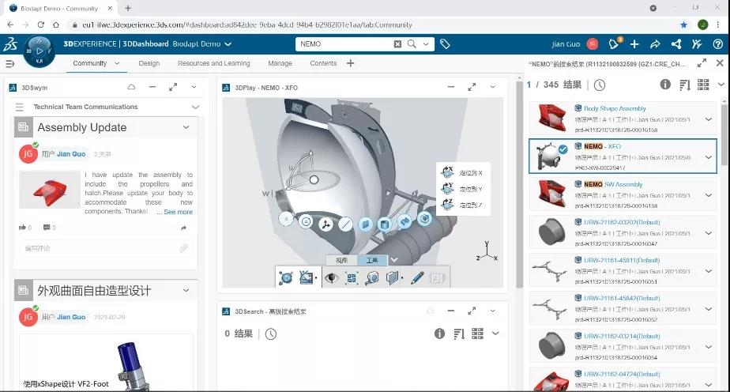This screenshot has height=392, width=730.
Task: Open the collaboration network icon in top bar
Action: [676, 43]
